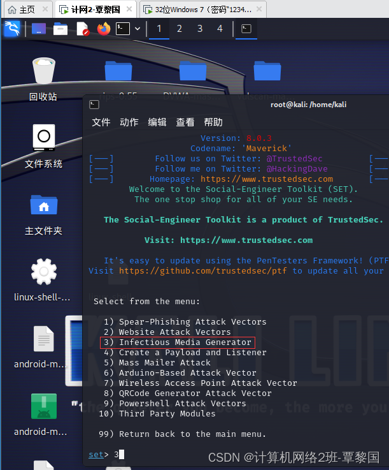Click the terminal window title icon
389x470 pixels.
click(94, 105)
